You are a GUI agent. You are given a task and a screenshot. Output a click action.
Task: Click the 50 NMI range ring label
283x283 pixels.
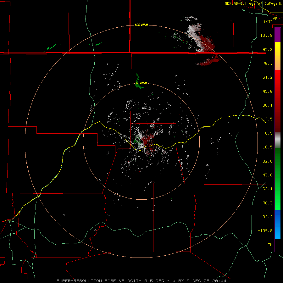(141, 83)
